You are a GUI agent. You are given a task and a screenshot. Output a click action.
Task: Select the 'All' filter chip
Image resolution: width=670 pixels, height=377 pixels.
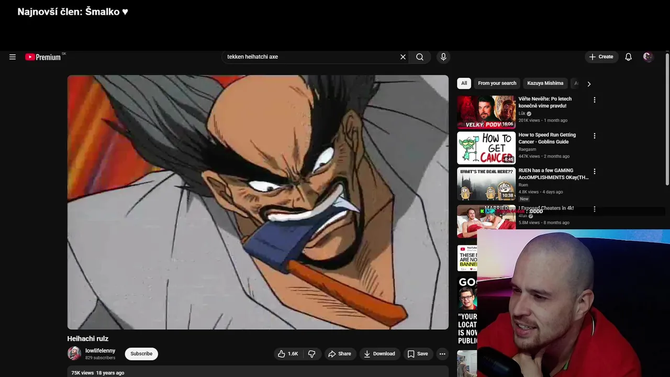tap(464, 83)
